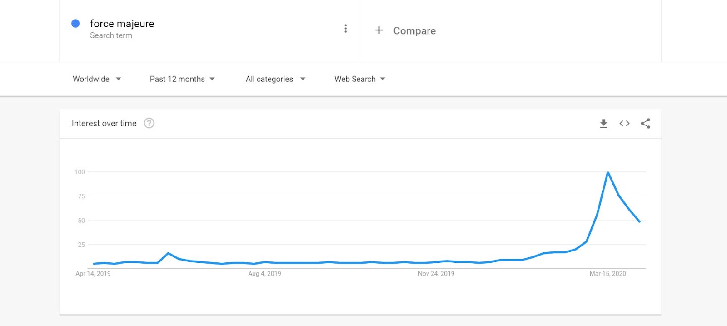The image size is (727, 326).
Task: Open embed code for the chart
Action: 624,124
